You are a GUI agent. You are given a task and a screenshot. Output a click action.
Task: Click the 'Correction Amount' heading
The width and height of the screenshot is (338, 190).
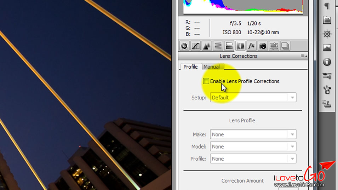coord(242,181)
